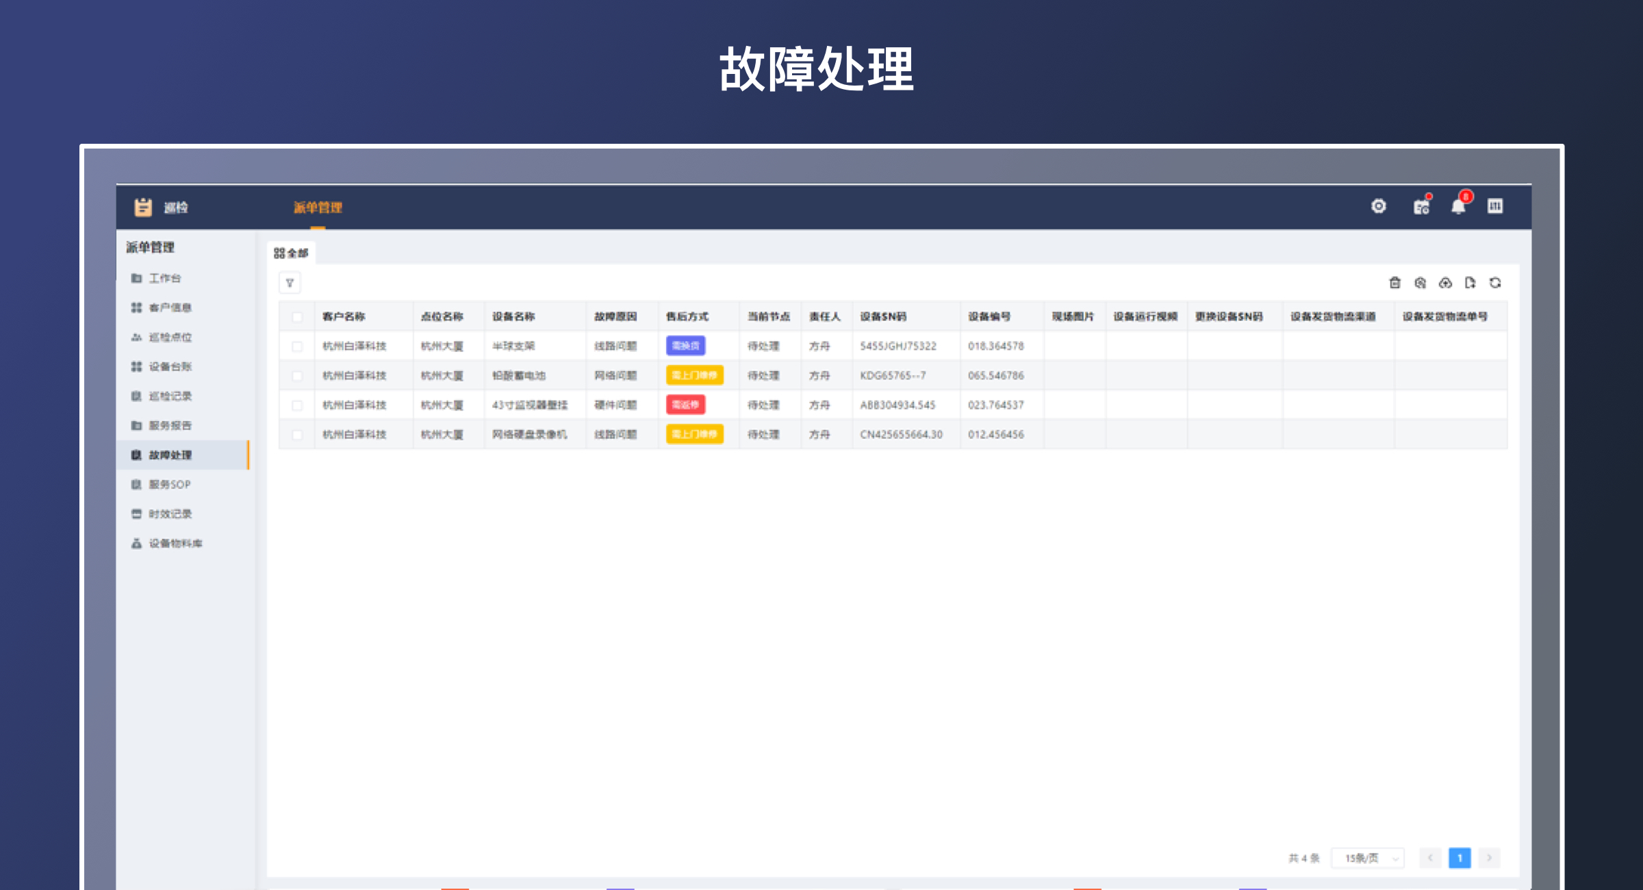Viewport: 1643px width, 890px height.
Task: Check the row for 半球支架
Action: click(x=297, y=346)
